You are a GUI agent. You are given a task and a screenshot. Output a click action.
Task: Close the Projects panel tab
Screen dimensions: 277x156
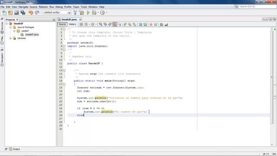pyautogui.click(x=17, y=19)
